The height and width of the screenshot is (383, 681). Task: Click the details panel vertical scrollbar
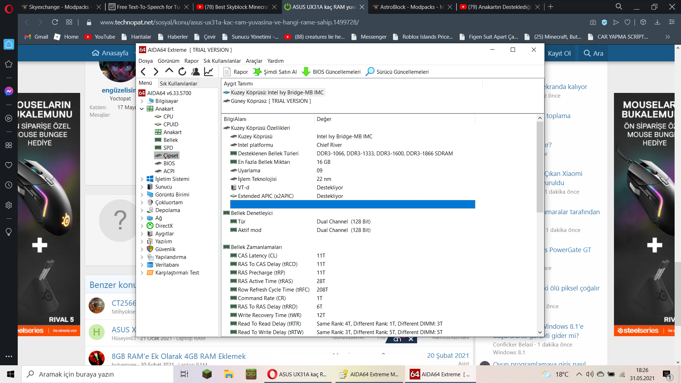[540, 167]
